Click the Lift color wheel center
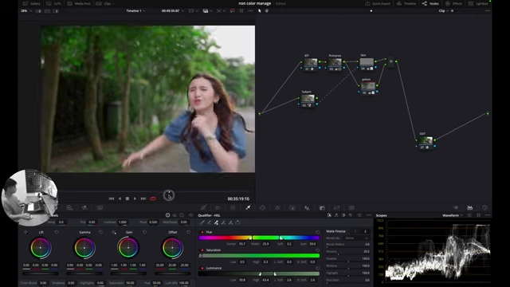Screen dimensions: 510x287 click(41, 248)
